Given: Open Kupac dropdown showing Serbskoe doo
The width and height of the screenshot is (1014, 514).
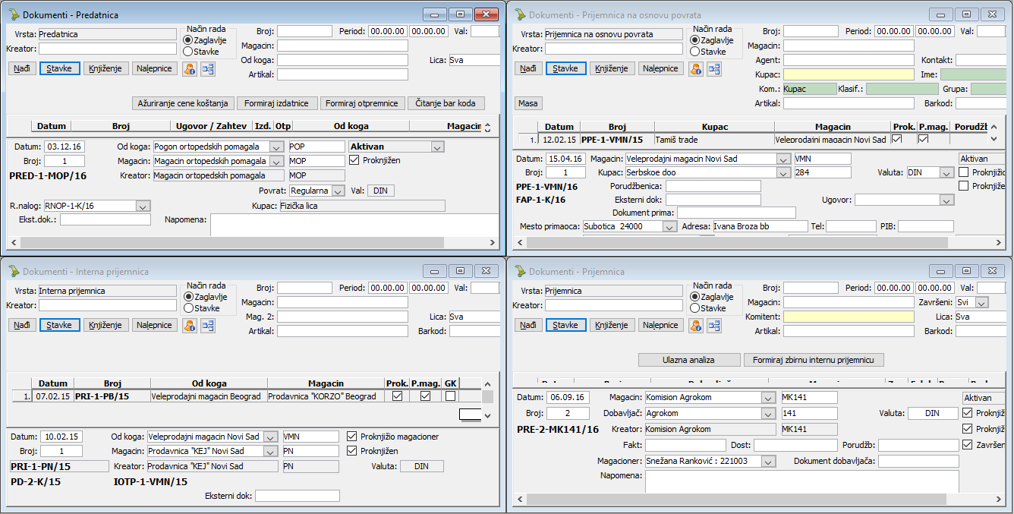Looking at the screenshot, I should pyautogui.click(x=783, y=173).
